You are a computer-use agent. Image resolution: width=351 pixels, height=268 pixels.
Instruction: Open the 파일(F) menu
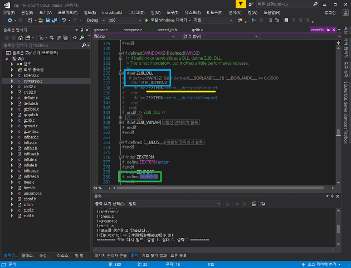pyautogui.click(x=9, y=12)
